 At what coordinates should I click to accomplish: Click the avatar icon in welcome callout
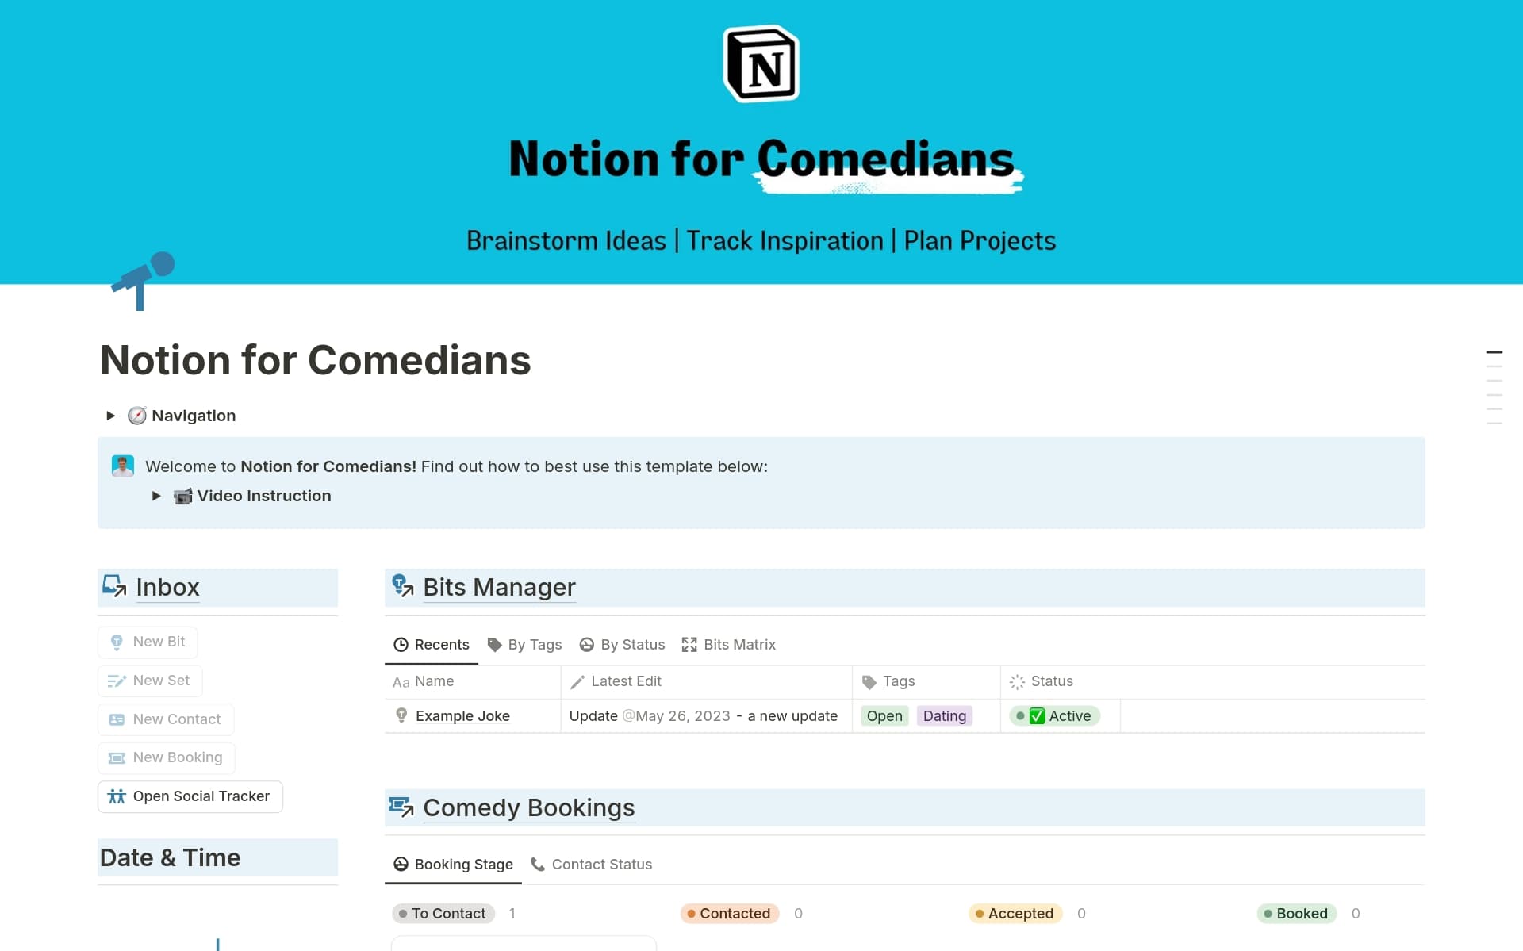[x=123, y=466]
